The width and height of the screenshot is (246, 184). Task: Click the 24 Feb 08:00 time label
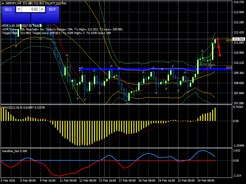[x=206, y=180]
